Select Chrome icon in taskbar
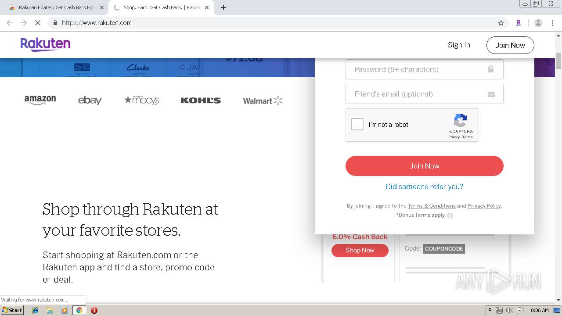The width and height of the screenshot is (562, 316). coord(79,310)
